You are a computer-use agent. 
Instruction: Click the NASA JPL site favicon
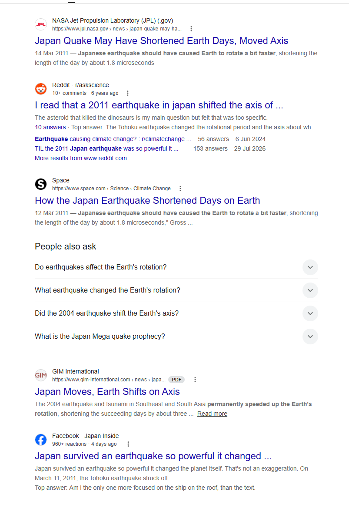pyautogui.click(x=41, y=24)
